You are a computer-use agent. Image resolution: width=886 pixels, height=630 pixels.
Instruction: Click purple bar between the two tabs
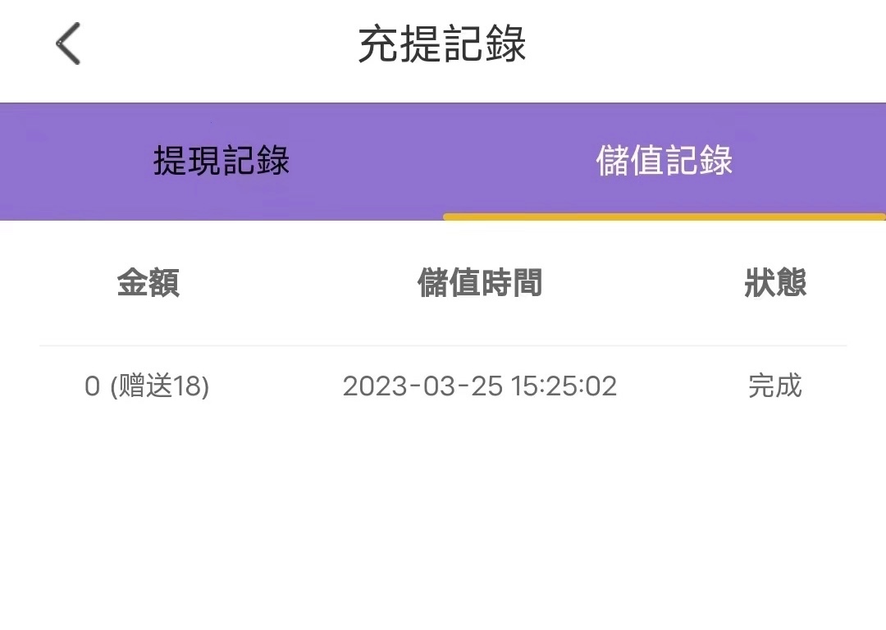(443, 161)
